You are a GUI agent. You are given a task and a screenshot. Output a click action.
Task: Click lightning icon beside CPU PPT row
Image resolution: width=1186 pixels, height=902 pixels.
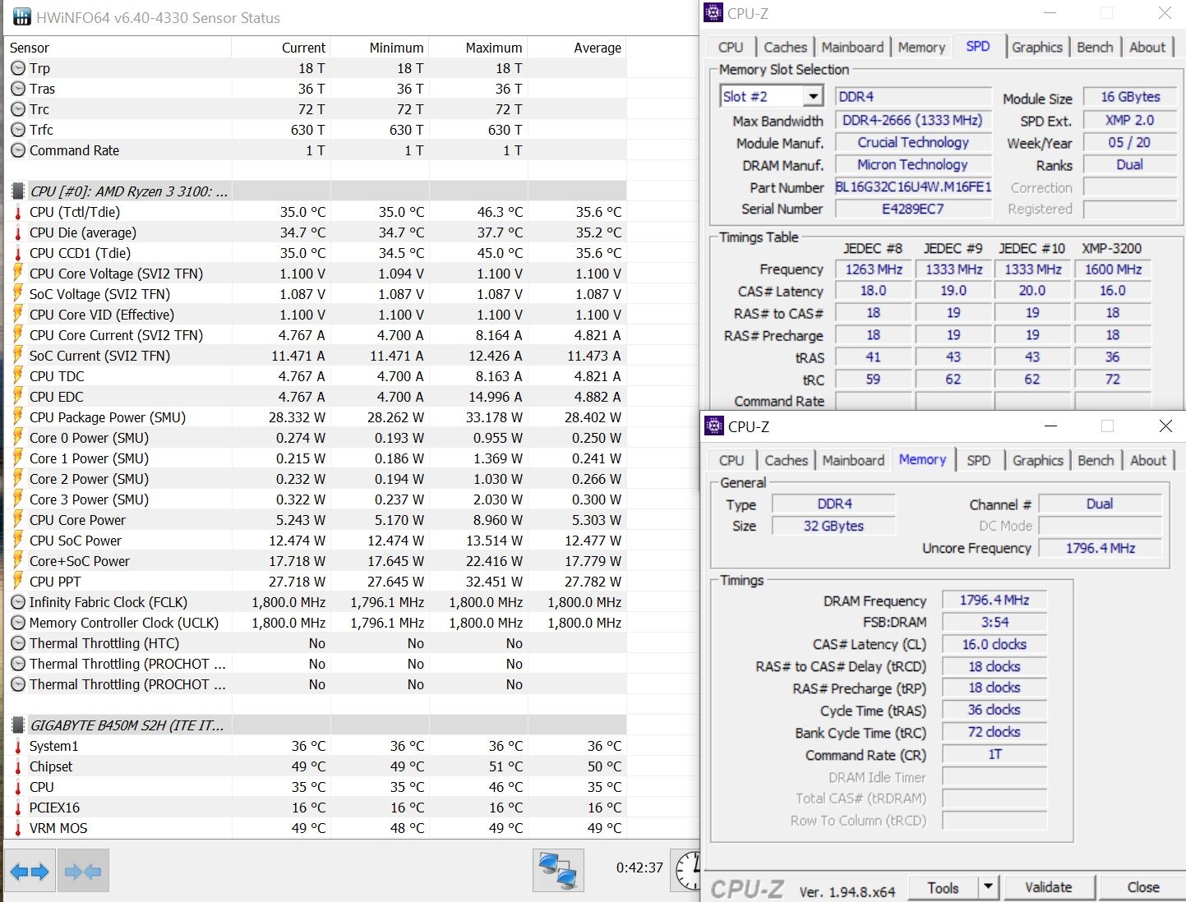pyautogui.click(x=18, y=582)
